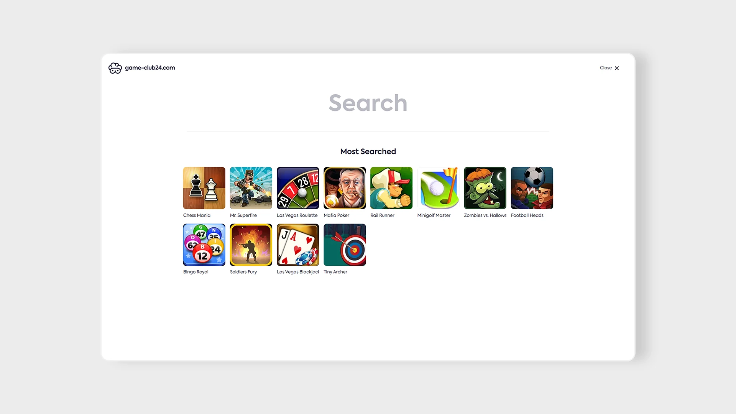Open the Chess Mania game icon
The width and height of the screenshot is (736, 414).
pyautogui.click(x=204, y=188)
